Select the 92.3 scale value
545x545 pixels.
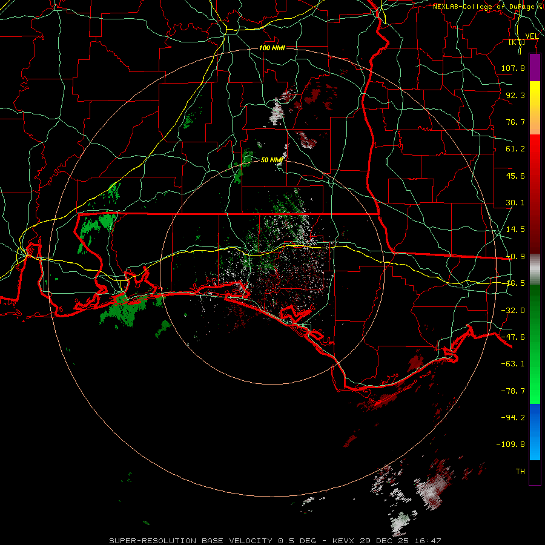point(515,95)
